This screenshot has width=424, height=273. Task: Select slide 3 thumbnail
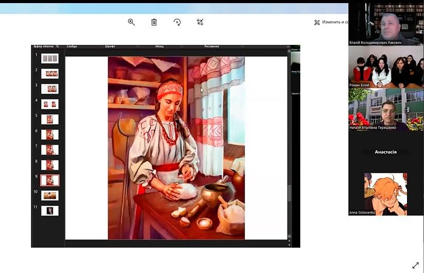[50, 89]
